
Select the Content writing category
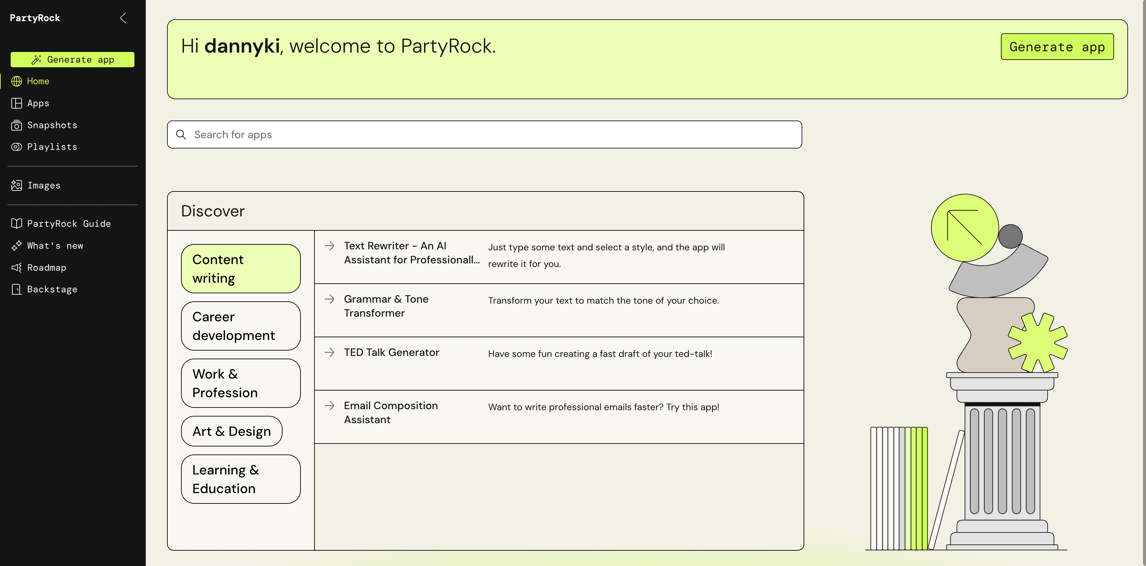241,269
